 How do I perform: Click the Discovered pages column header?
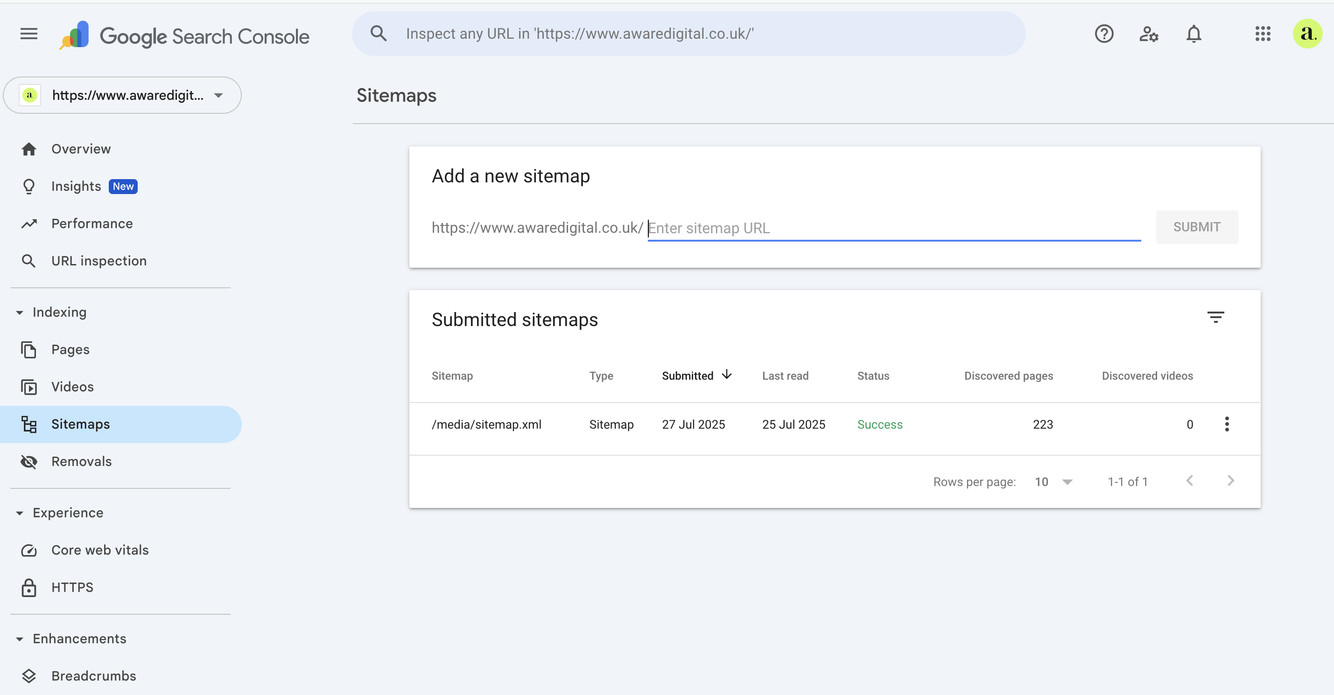pos(1008,376)
